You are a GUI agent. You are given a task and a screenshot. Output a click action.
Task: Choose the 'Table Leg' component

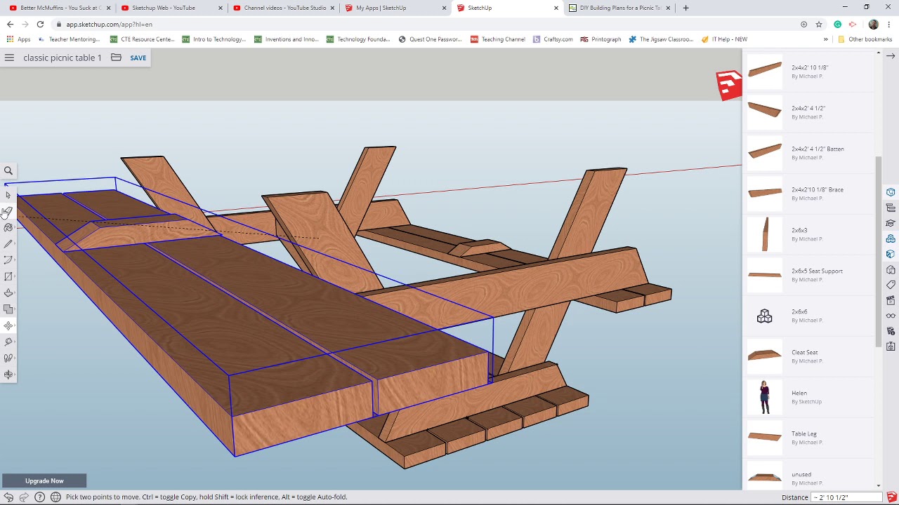(808, 438)
